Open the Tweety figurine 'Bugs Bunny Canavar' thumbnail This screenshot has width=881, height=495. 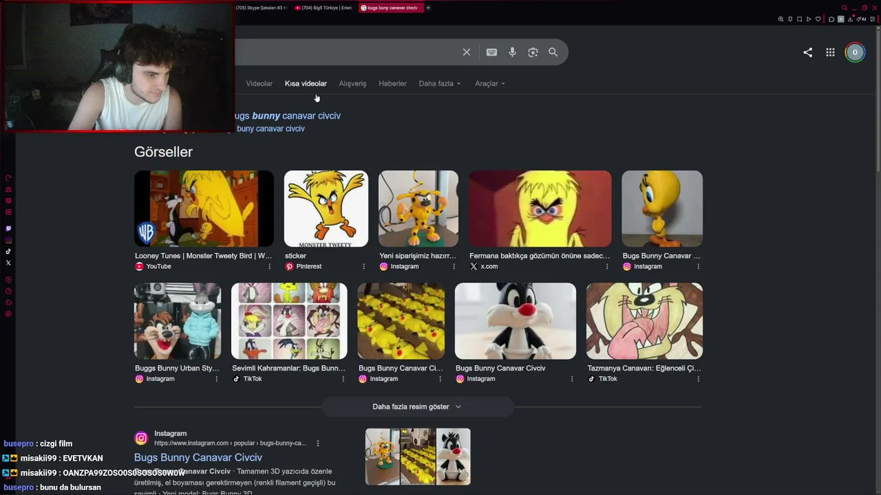click(662, 208)
